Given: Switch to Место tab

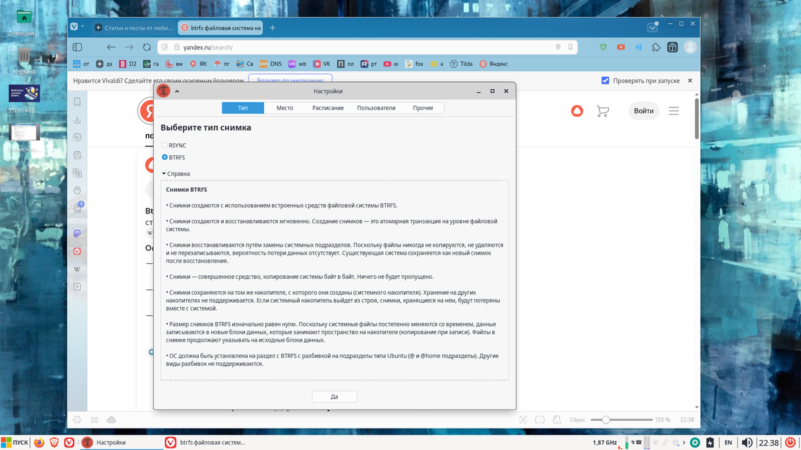Looking at the screenshot, I should tap(285, 108).
